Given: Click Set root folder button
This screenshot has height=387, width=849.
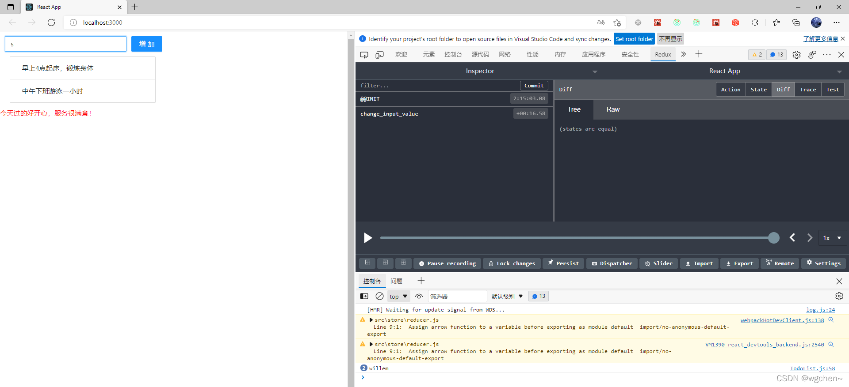Looking at the screenshot, I should pos(634,39).
